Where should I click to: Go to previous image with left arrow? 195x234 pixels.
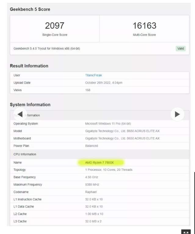[20, 114]
